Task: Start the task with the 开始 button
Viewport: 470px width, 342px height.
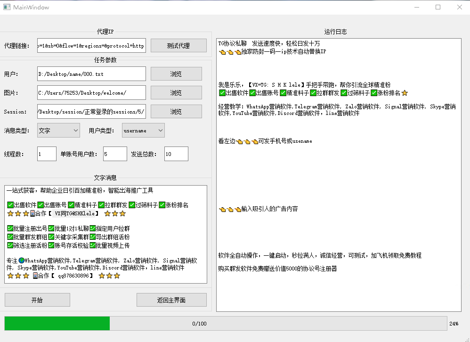Action: tap(38, 300)
